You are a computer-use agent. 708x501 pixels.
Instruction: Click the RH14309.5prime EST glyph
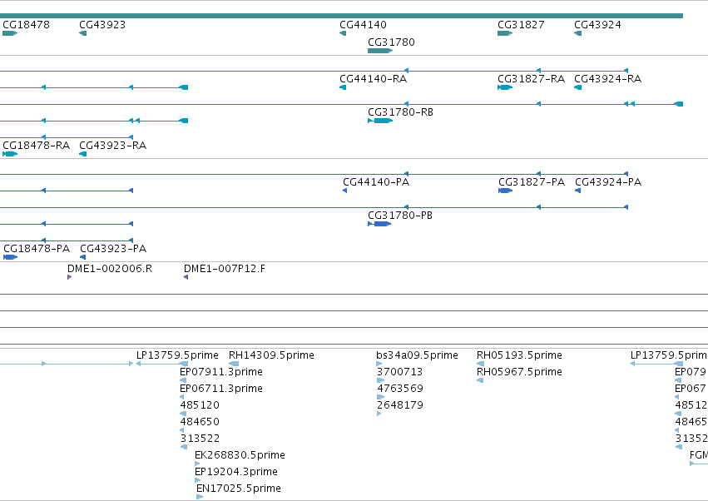click(x=234, y=364)
